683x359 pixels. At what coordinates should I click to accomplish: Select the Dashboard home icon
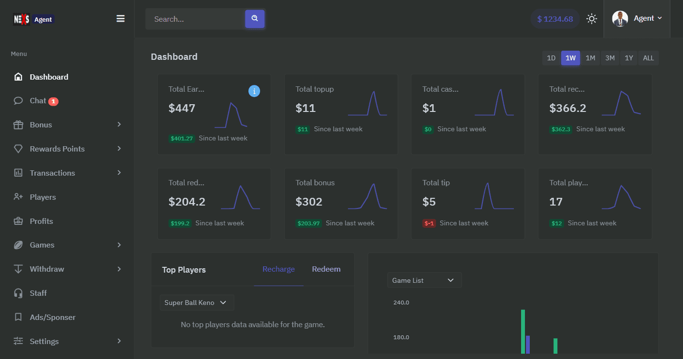(18, 76)
